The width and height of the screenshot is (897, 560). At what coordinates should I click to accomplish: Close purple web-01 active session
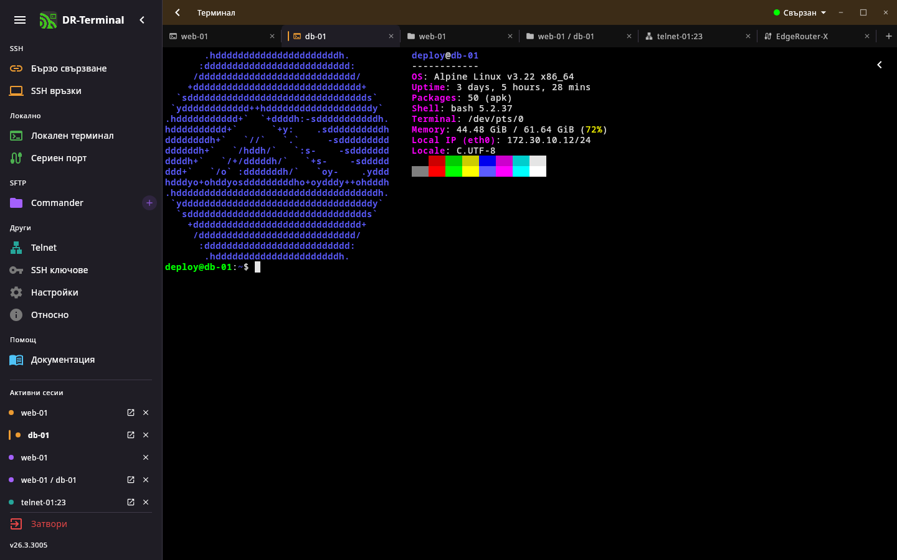tap(146, 457)
